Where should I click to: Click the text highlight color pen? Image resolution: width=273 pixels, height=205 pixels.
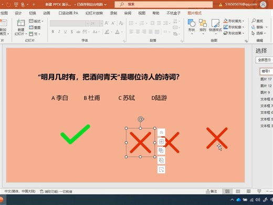click(x=107, y=32)
